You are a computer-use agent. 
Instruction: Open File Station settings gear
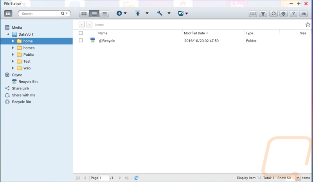click(x=283, y=14)
